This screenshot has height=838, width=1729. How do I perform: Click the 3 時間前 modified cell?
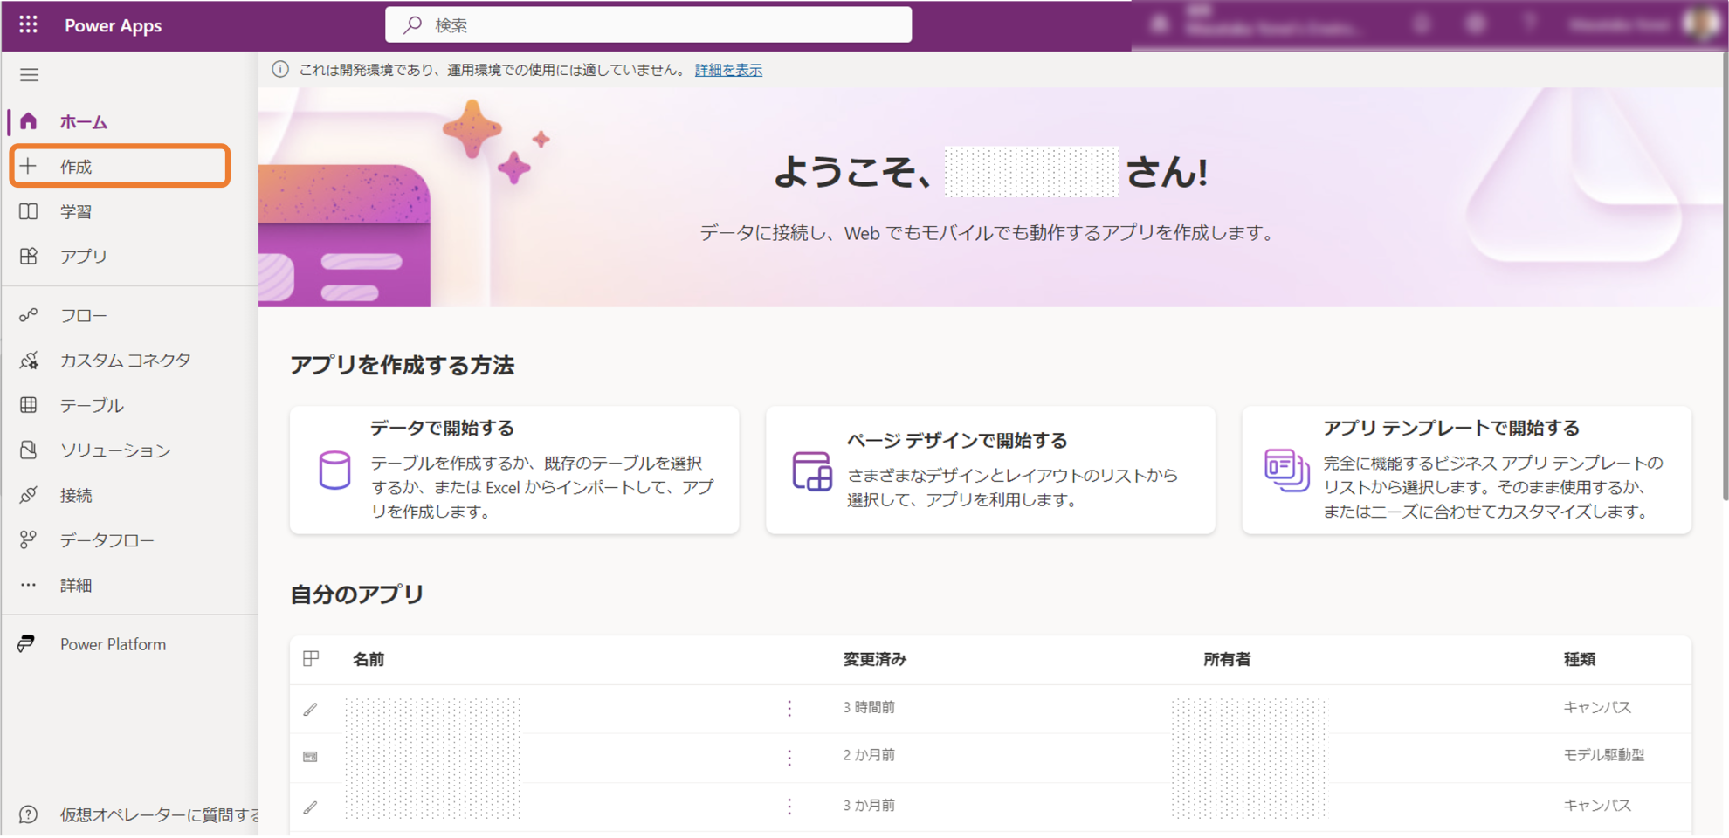869,707
